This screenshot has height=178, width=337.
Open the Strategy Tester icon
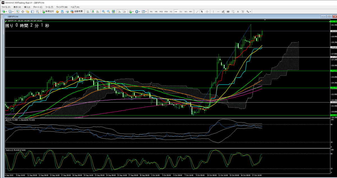tap(37, 11)
